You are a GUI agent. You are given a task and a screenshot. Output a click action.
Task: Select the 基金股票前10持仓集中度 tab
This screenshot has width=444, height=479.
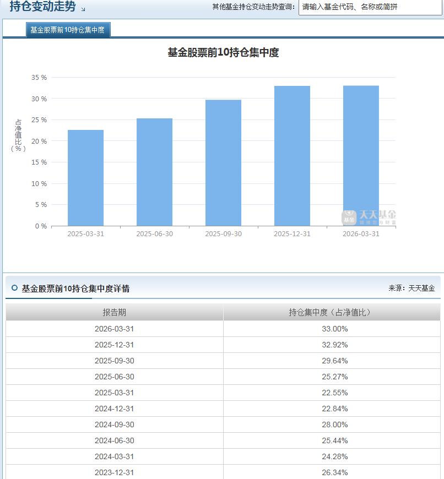68,30
